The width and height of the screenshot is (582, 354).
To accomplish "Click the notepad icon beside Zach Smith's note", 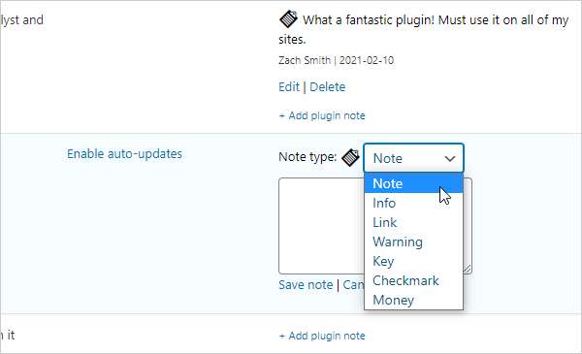I will click(x=288, y=19).
